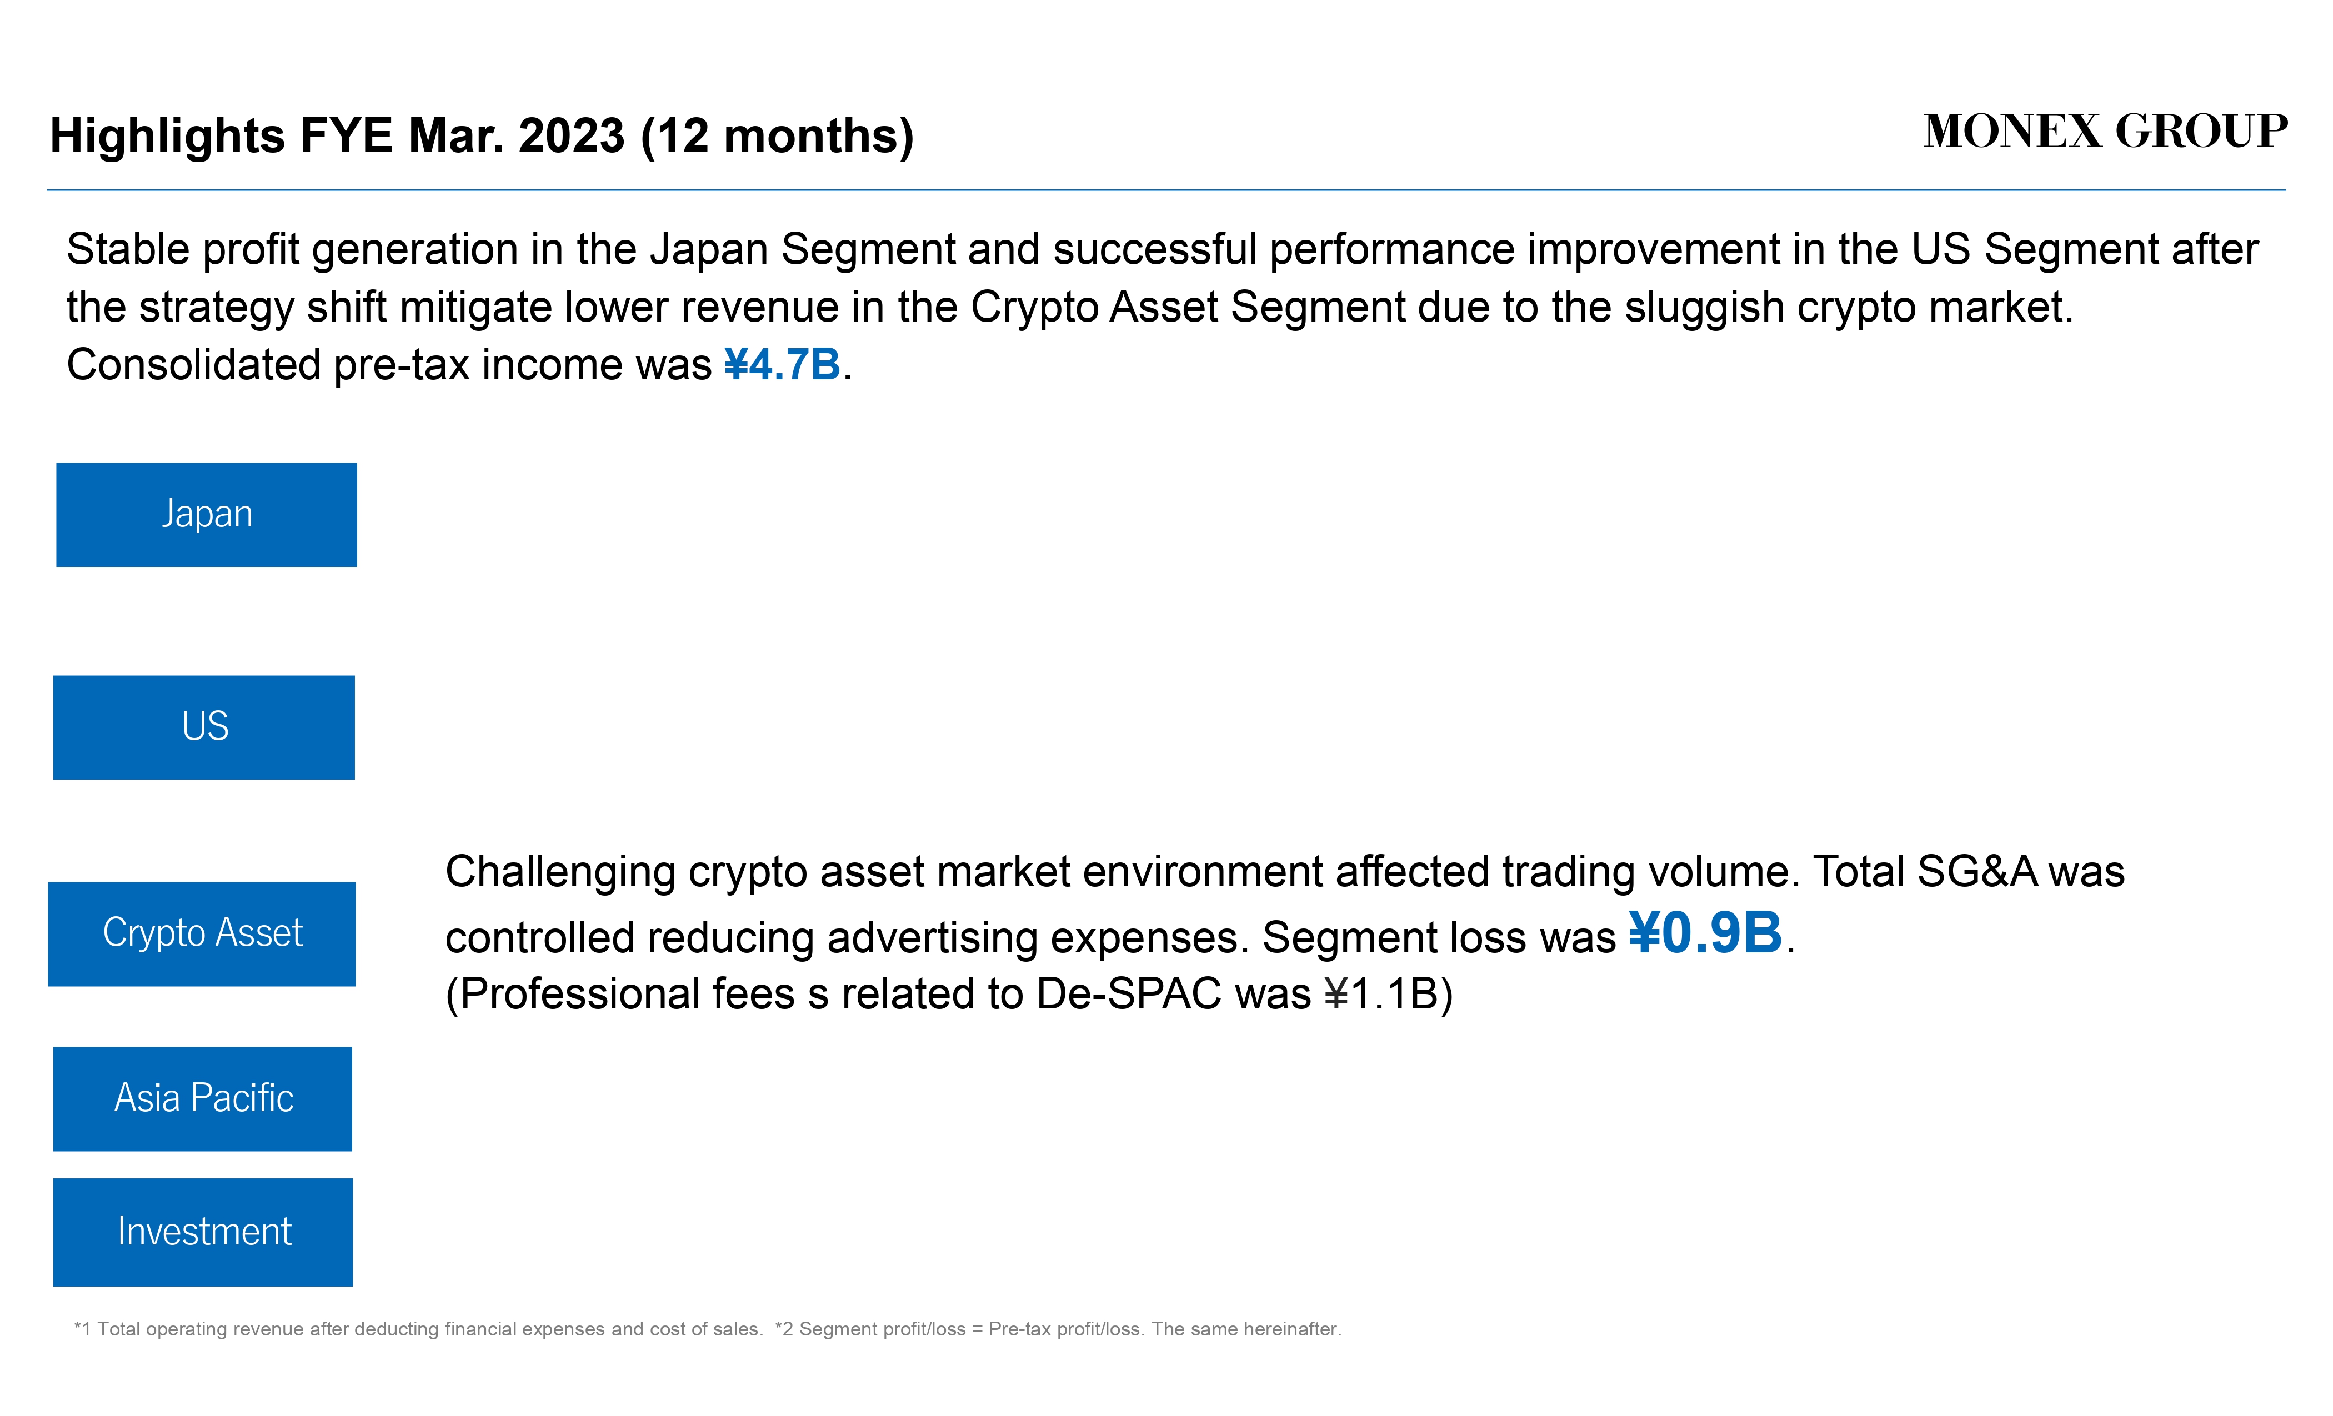Viewport: 2333px width, 1416px height.
Task: Open the Crypto Asset segment box
Action: pos(202,934)
